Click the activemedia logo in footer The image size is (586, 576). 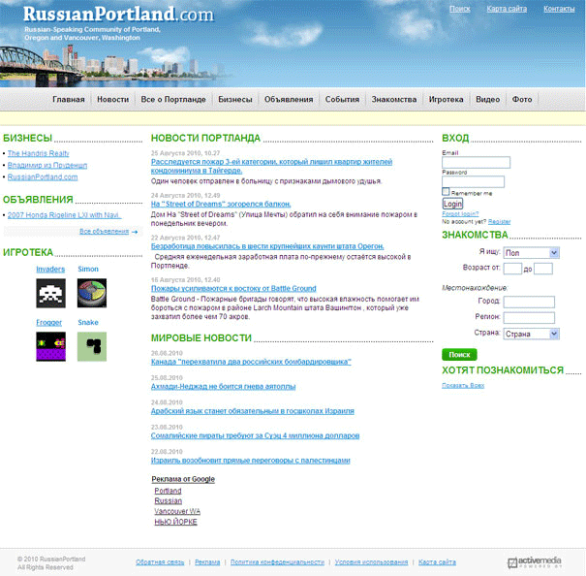point(535,562)
